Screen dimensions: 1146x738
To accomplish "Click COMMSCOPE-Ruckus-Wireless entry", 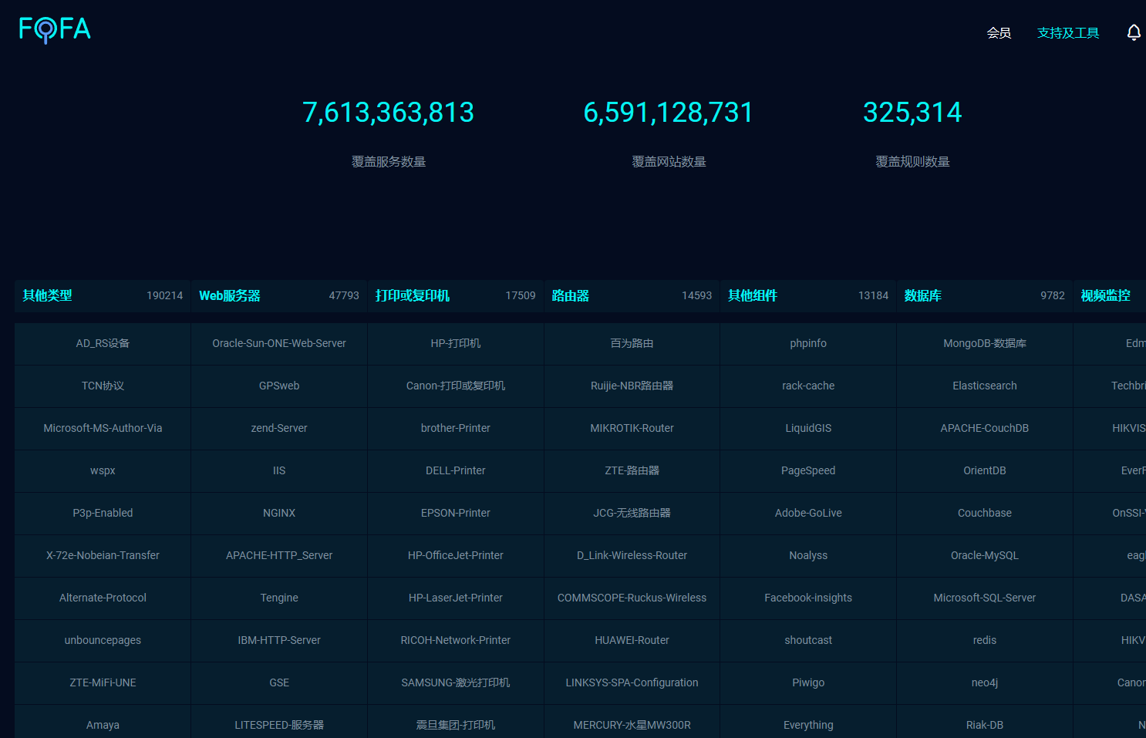I will [632, 598].
